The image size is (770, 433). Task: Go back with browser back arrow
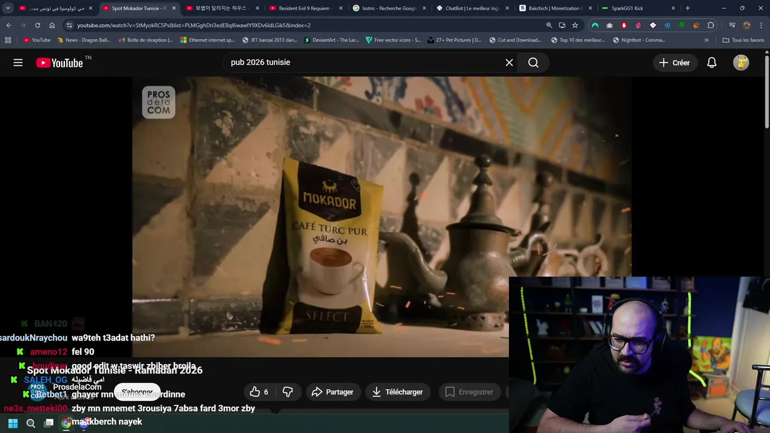(8, 25)
